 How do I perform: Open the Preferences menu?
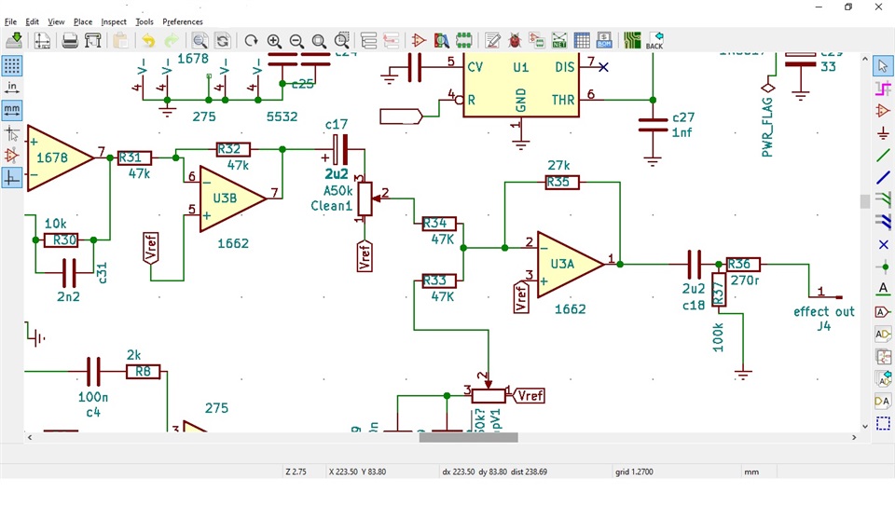pos(183,21)
